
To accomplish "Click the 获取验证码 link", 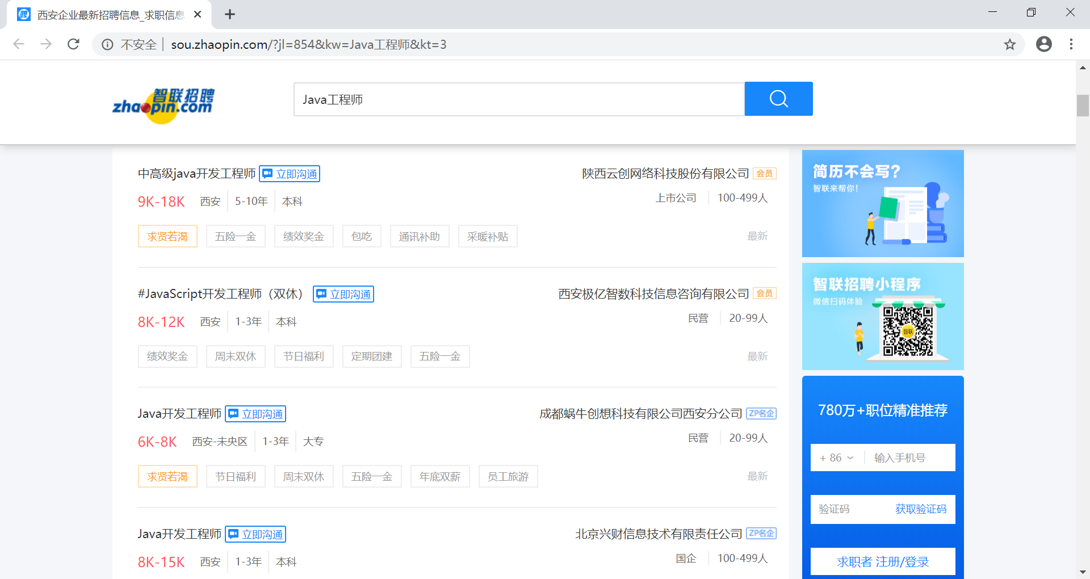I will [x=920, y=509].
